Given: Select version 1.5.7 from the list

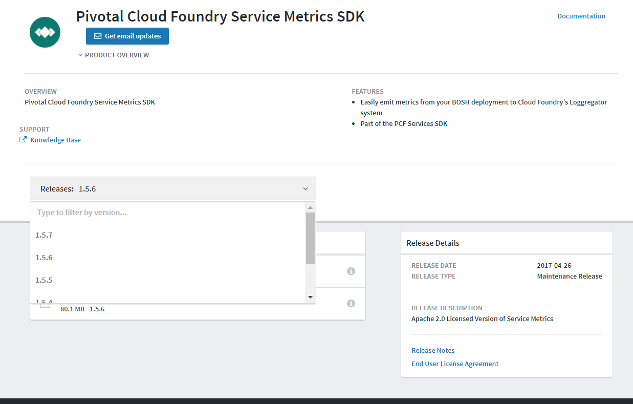Looking at the screenshot, I should 167,235.
